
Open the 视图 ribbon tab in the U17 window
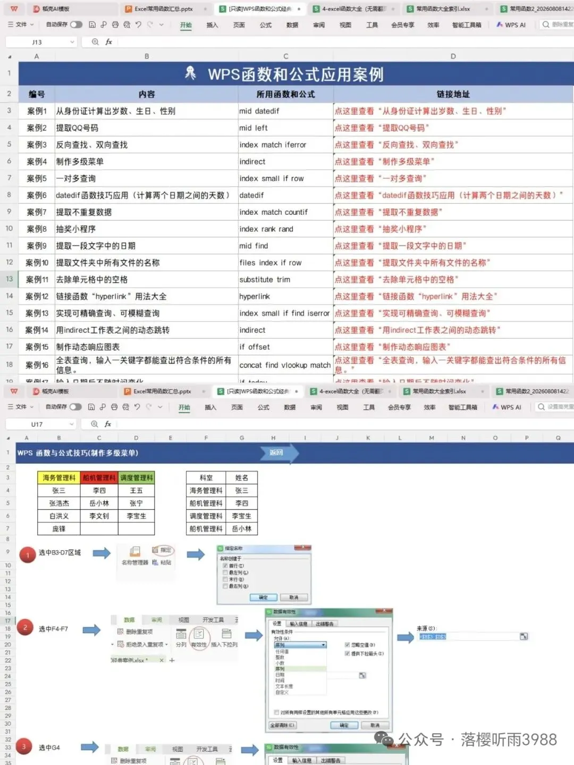click(342, 407)
